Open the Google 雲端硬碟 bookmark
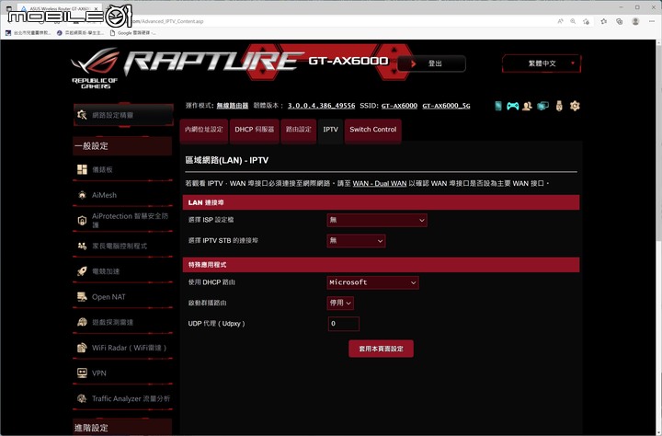 133,32
